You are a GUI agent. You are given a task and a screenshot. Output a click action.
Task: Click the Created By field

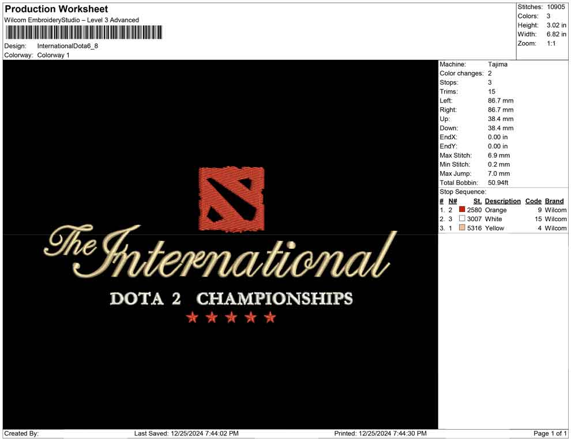pyautogui.click(x=21, y=433)
